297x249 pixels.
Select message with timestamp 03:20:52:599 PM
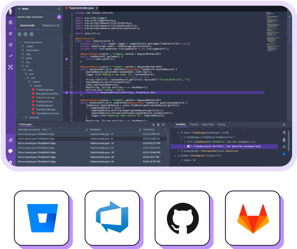click(92, 134)
